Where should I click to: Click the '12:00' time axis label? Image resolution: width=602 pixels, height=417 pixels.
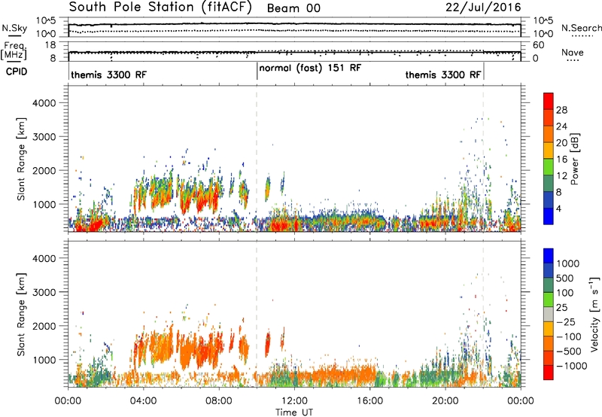(x=294, y=401)
